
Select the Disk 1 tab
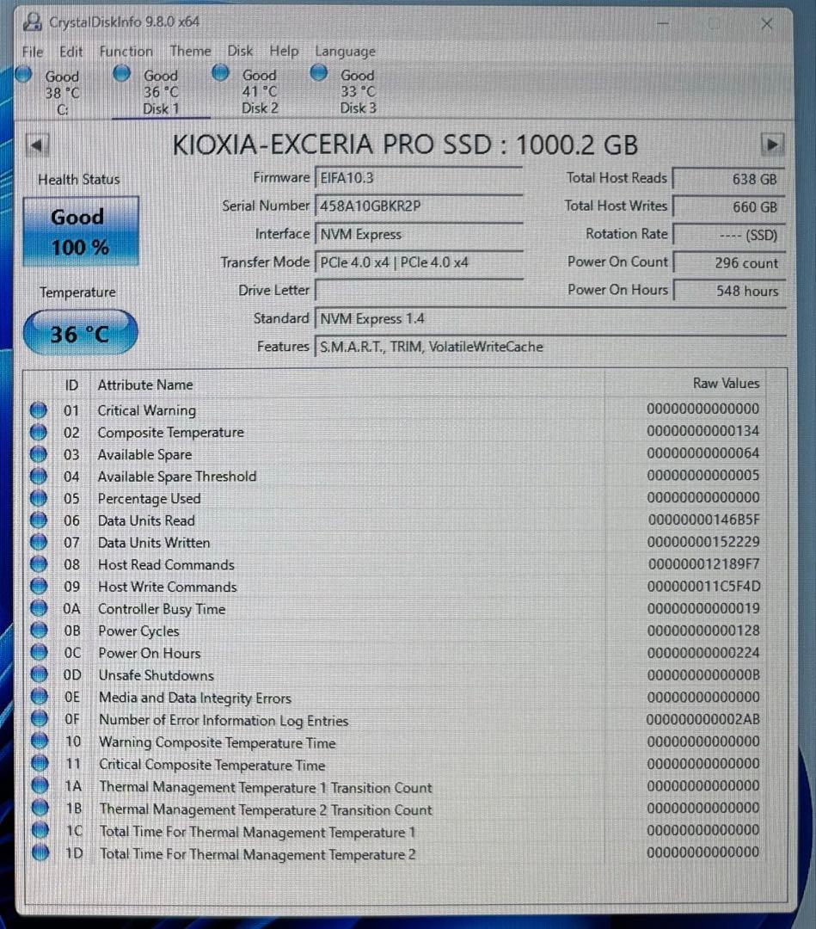(161, 91)
